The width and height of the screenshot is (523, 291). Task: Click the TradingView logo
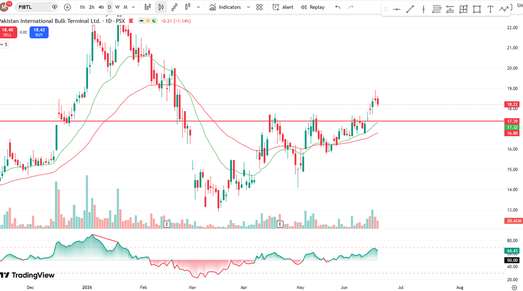click(x=27, y=275)
